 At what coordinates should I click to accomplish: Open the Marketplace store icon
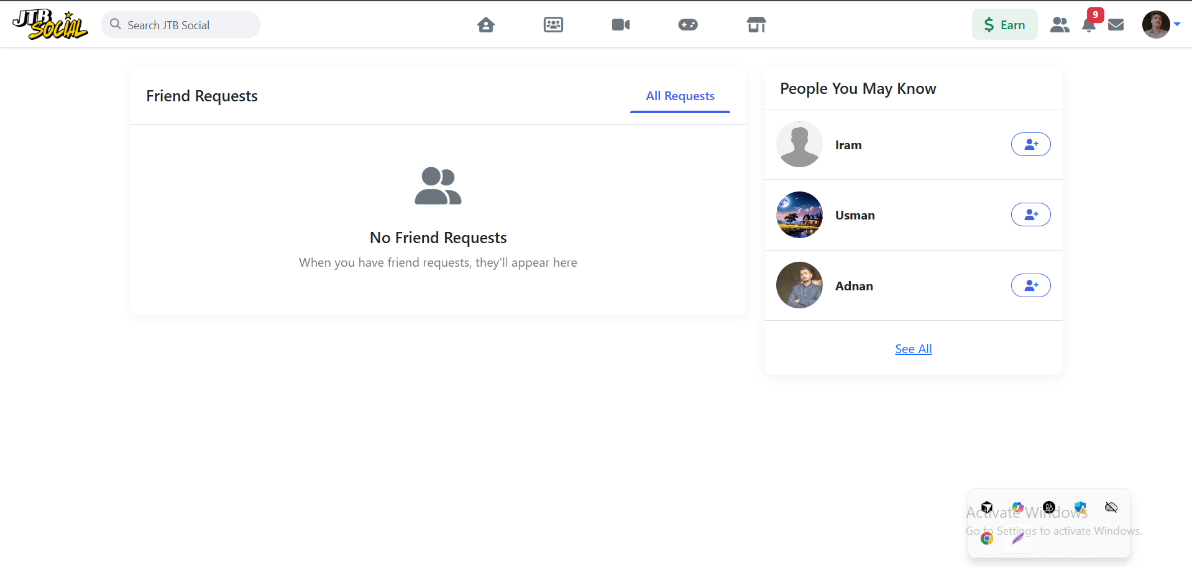(756, 25)
